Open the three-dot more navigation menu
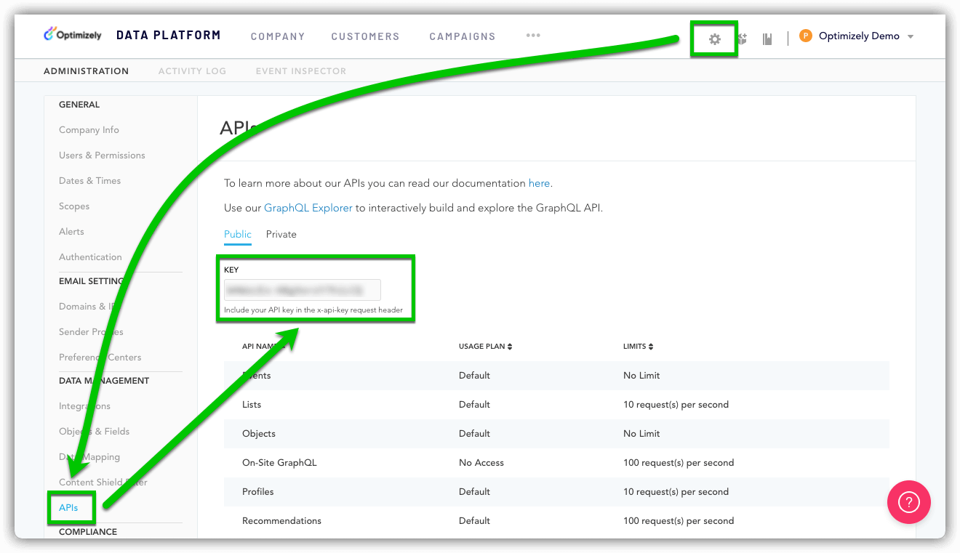 click(x=533, y=35)
